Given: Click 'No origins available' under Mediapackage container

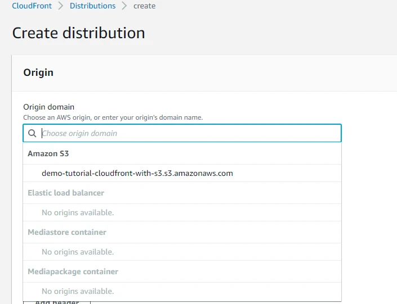Looking at the screenshot, I should click(x=78, y=291).
